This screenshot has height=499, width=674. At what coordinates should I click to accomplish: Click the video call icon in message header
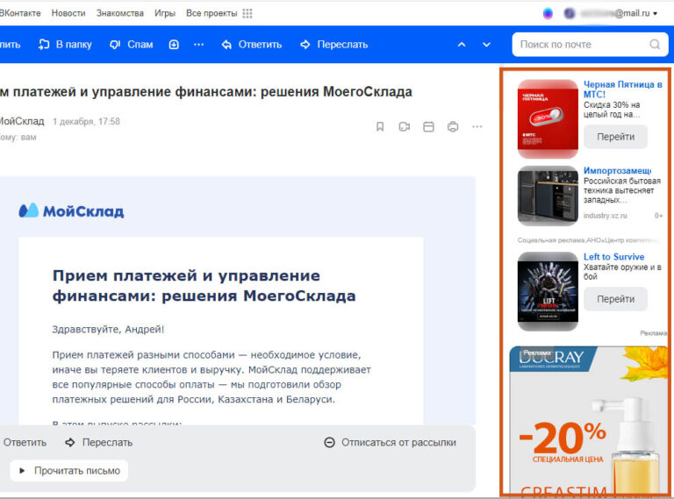[404, 126]
